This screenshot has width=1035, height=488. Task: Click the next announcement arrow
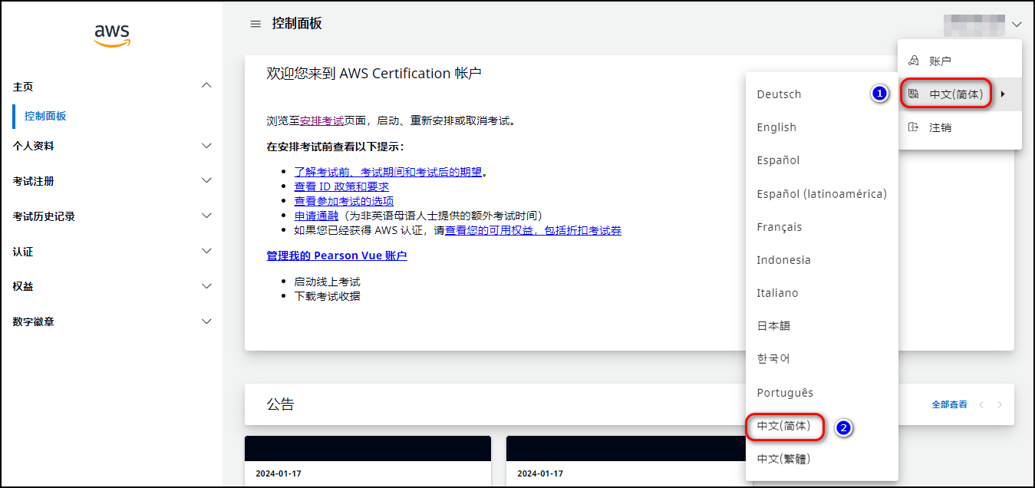(x=1000, y=404)
